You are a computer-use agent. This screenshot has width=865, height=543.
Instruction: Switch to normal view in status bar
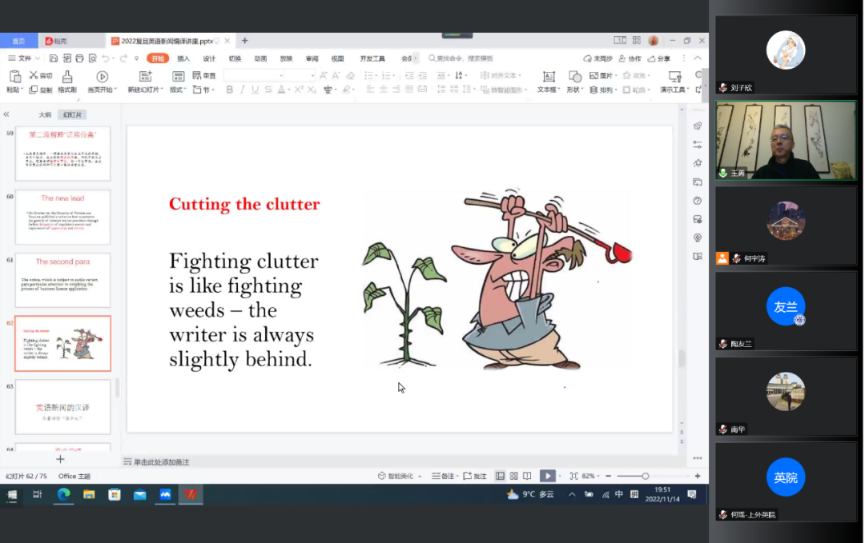[500, 476]
